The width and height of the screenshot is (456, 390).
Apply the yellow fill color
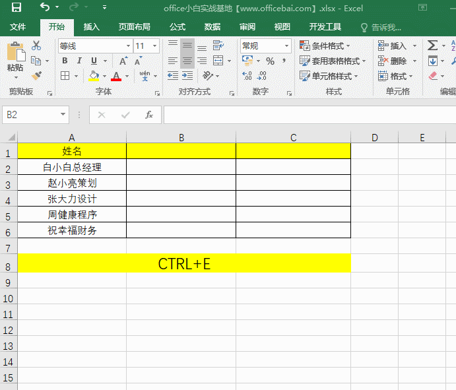click(94, 76)
